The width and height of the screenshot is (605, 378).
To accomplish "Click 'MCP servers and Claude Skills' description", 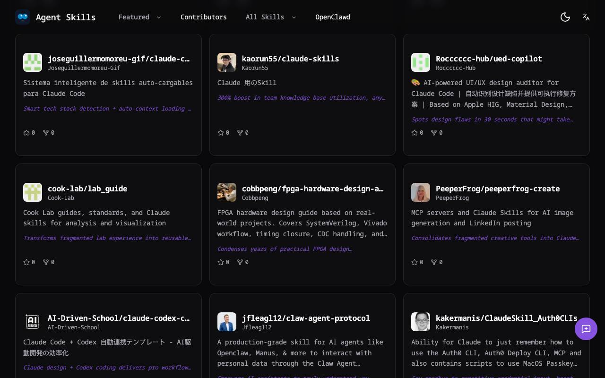I will (493, 218).
